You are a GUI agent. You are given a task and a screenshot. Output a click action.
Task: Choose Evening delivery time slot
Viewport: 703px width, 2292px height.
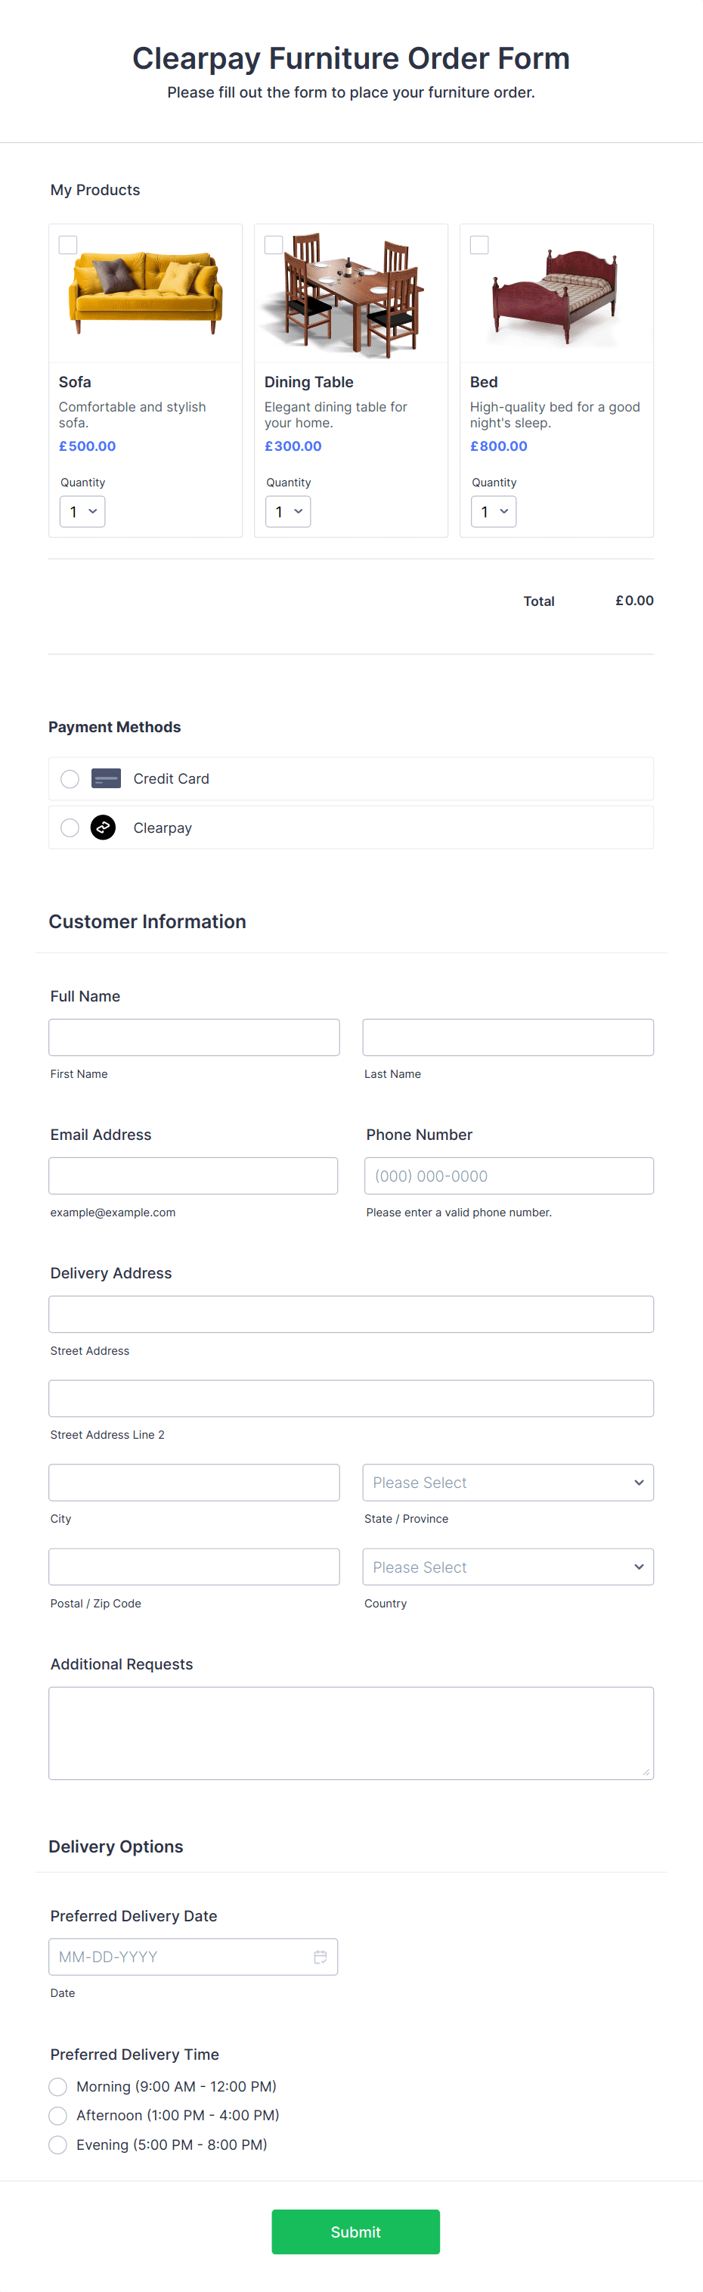[x=57, y=2145]
